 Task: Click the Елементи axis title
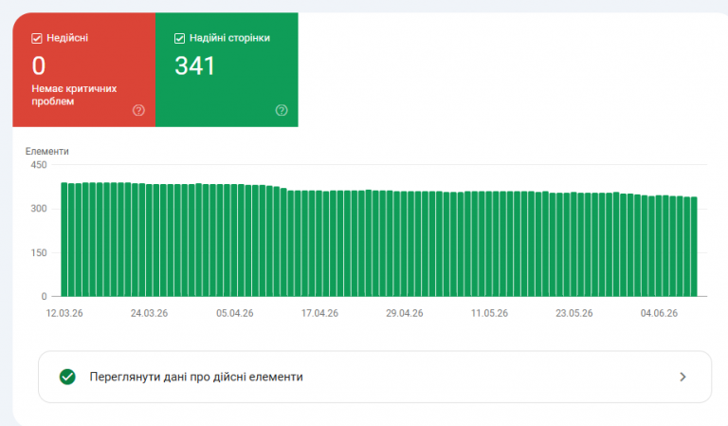coord(46,152)
